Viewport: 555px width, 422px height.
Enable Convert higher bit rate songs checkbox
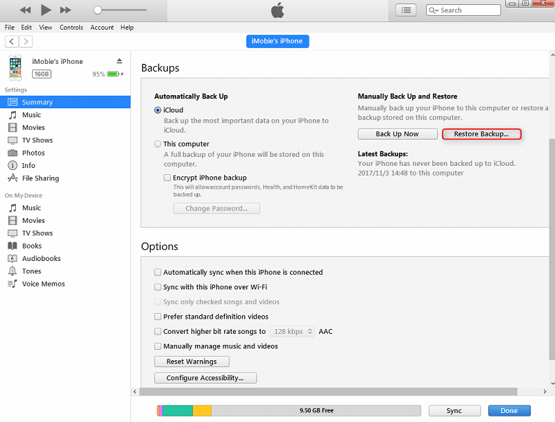(158, 331)
